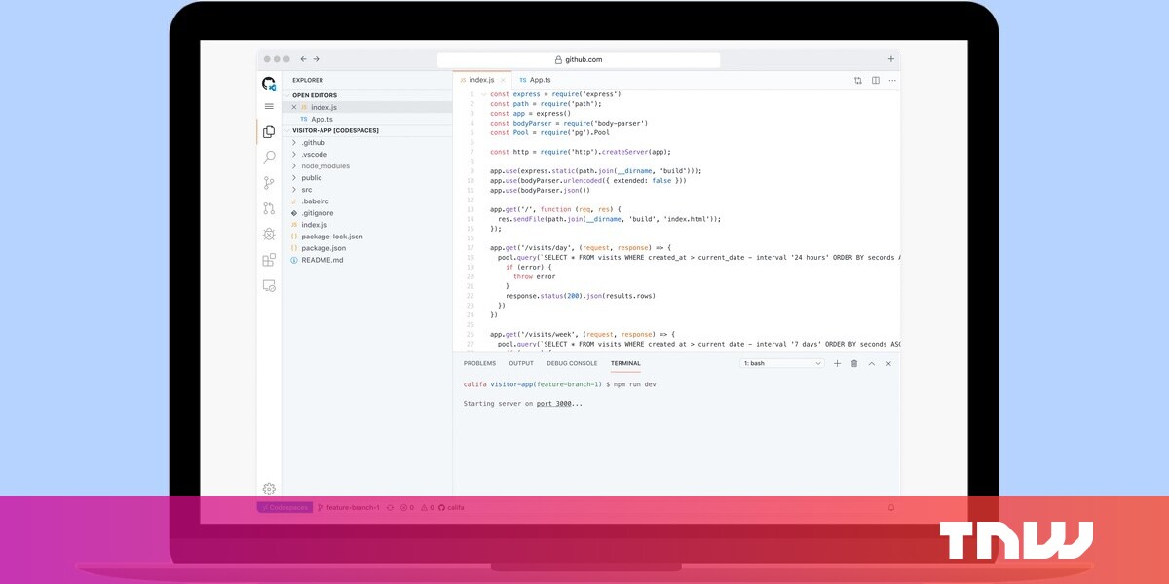This screenshot has height=584, width=1169.
Task: Expand the .github folder
Action: [313, 143]
